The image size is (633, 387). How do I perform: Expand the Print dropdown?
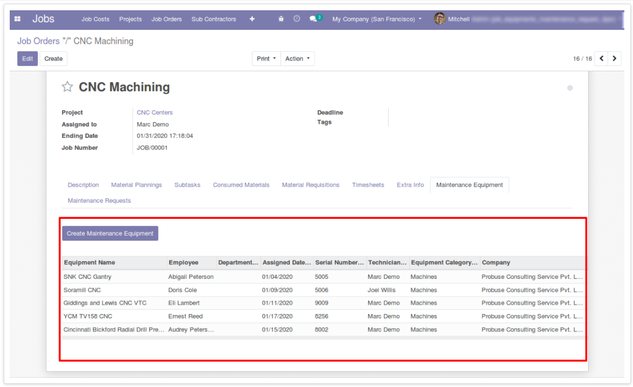point(266,59)
